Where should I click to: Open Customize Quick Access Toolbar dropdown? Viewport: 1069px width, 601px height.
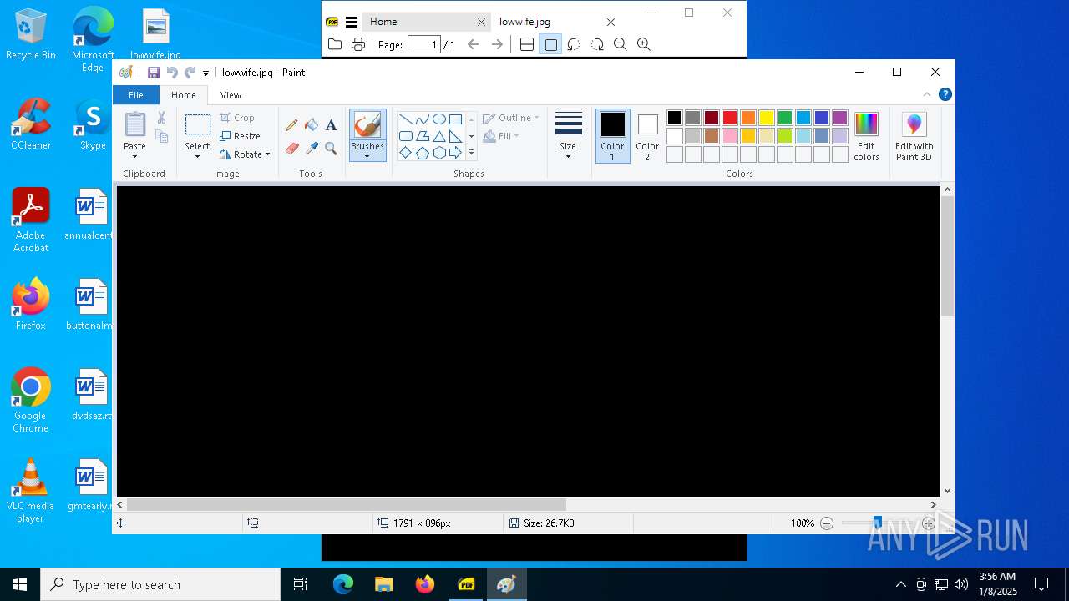point(205,73)
